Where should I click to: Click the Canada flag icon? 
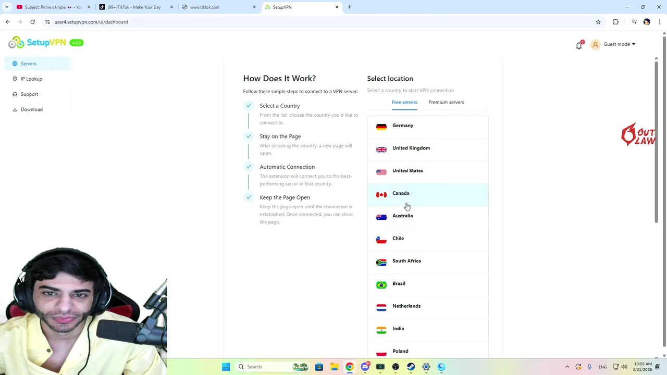tap(381, 194)
